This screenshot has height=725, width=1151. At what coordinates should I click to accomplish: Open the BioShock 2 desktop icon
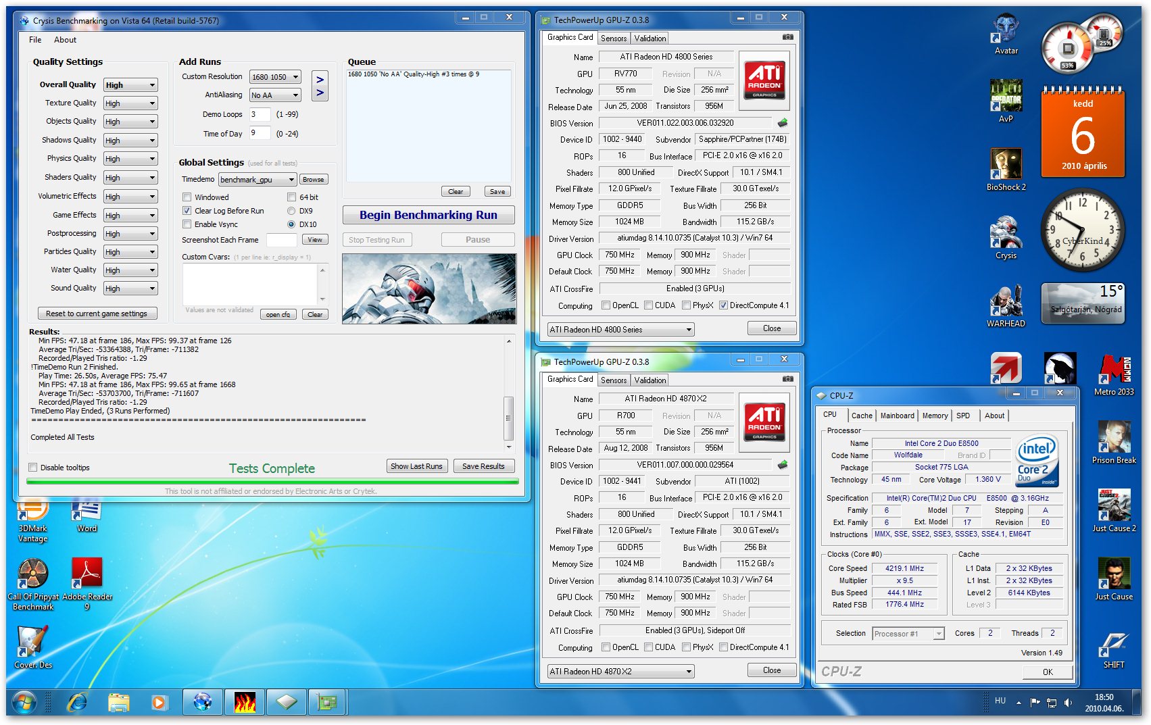pyautogui.click(x=1006, y=170)
